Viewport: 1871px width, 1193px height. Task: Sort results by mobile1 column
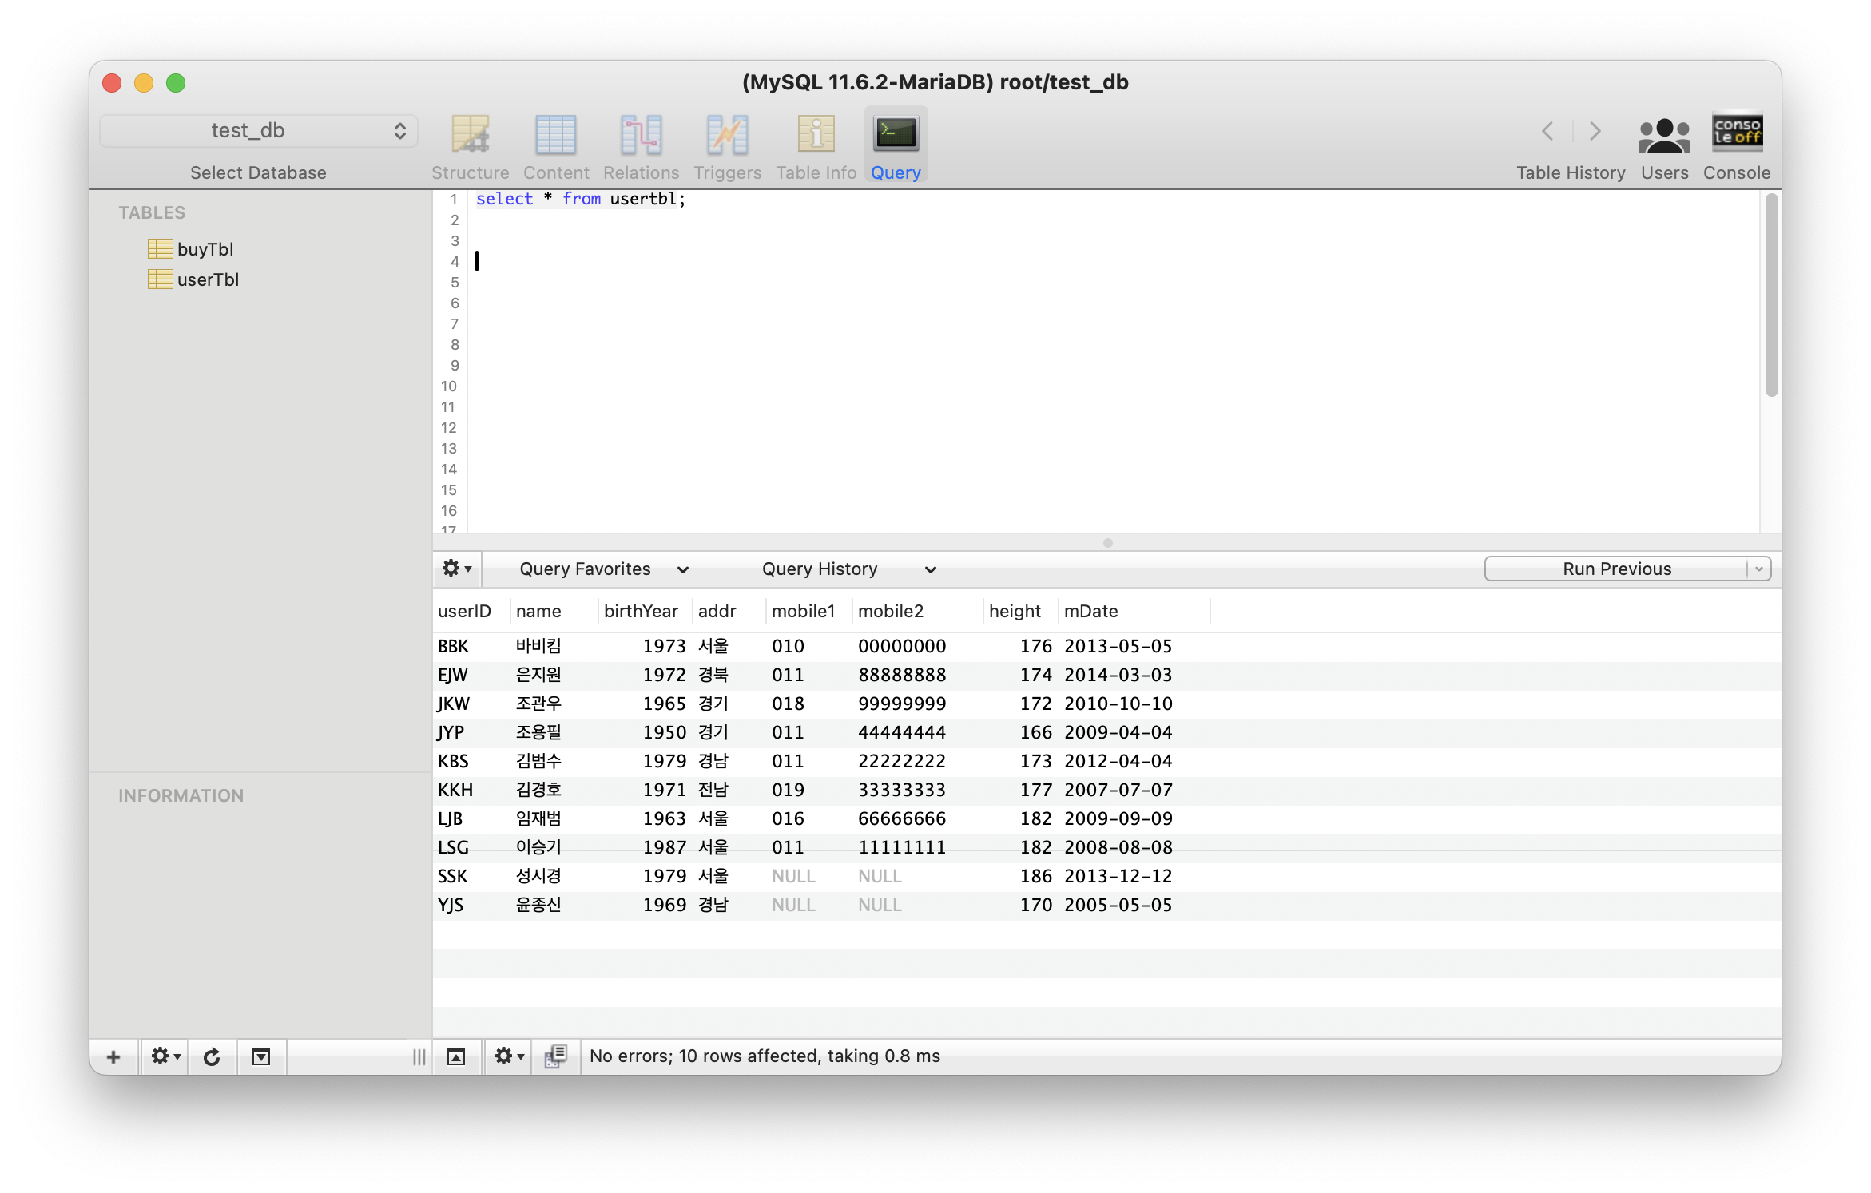tap(808, 611)
